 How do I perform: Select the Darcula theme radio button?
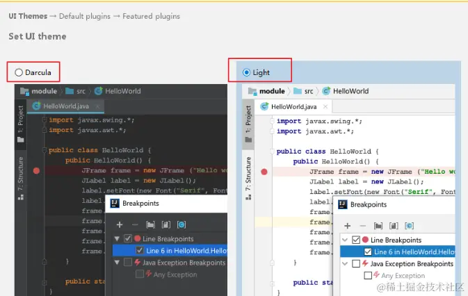point(19,72)
